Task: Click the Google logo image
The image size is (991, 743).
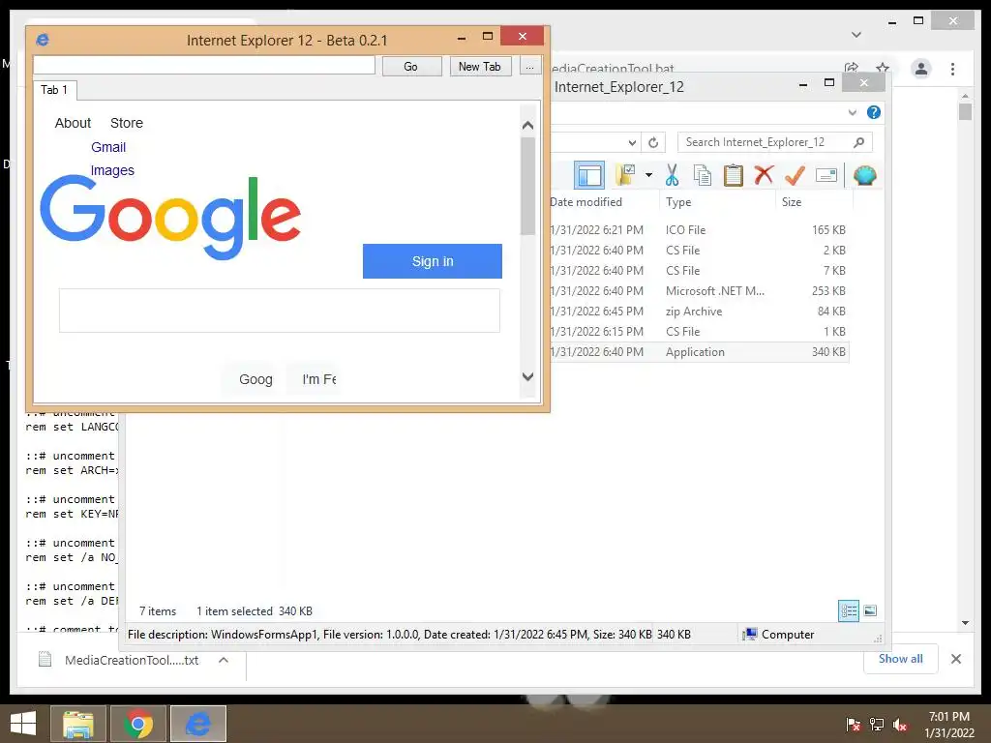Action: click(170, 218)
